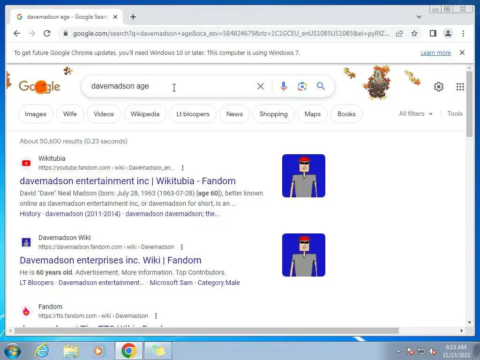
Task: Show hidden system tray icons
Action: coord(398,351)
